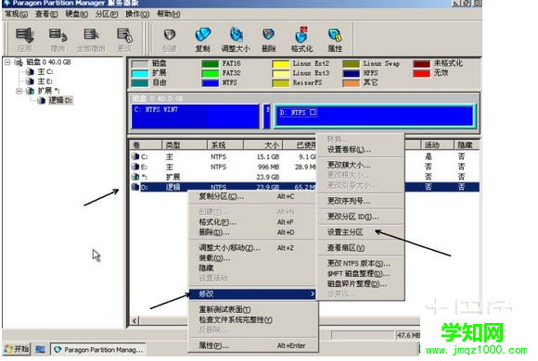The width and height of the screenshot is (538, 361).
Task: Click the D: NTFS partition block
Action: click(375, 117)
